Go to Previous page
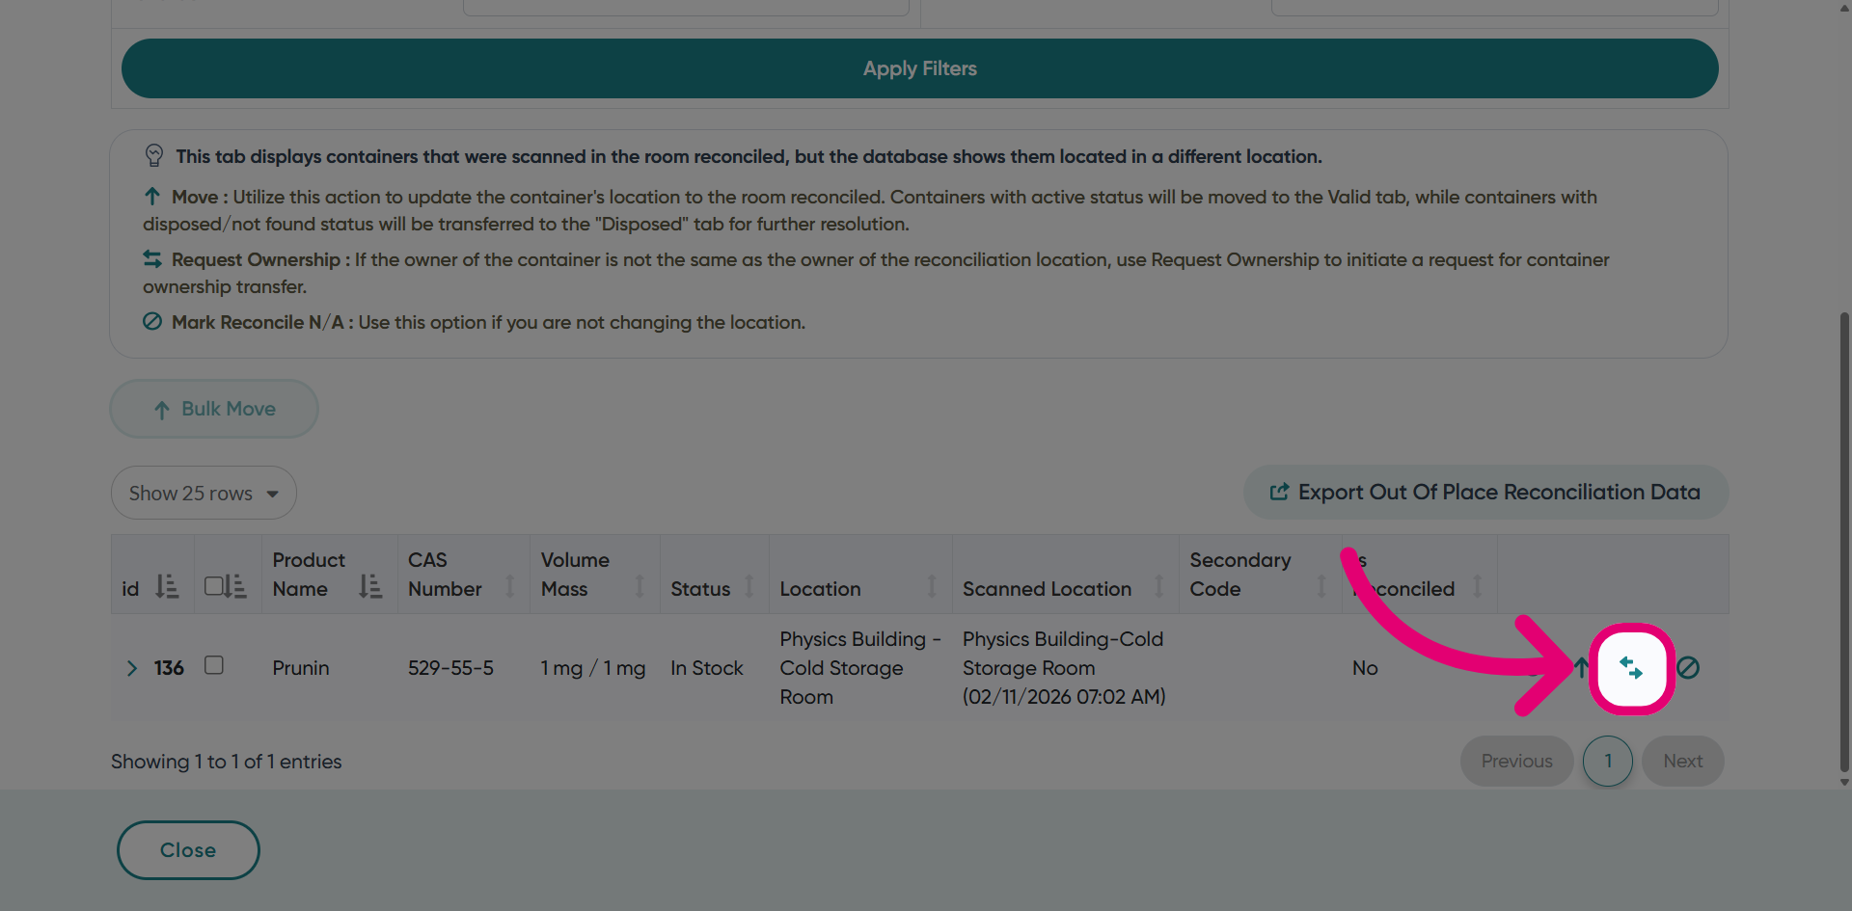This screenshot has height=911, width=1852. coord(1516,762)
